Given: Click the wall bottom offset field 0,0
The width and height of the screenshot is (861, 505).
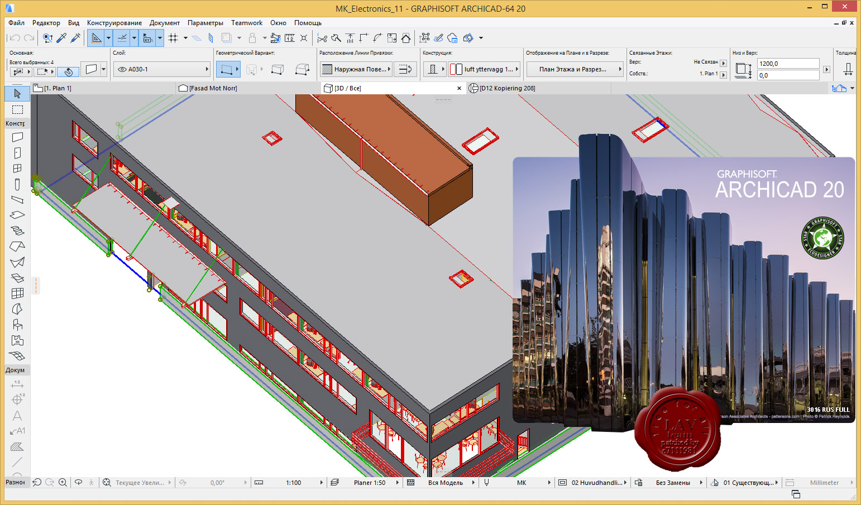Looking at the screenshot, I should (788, 75).
